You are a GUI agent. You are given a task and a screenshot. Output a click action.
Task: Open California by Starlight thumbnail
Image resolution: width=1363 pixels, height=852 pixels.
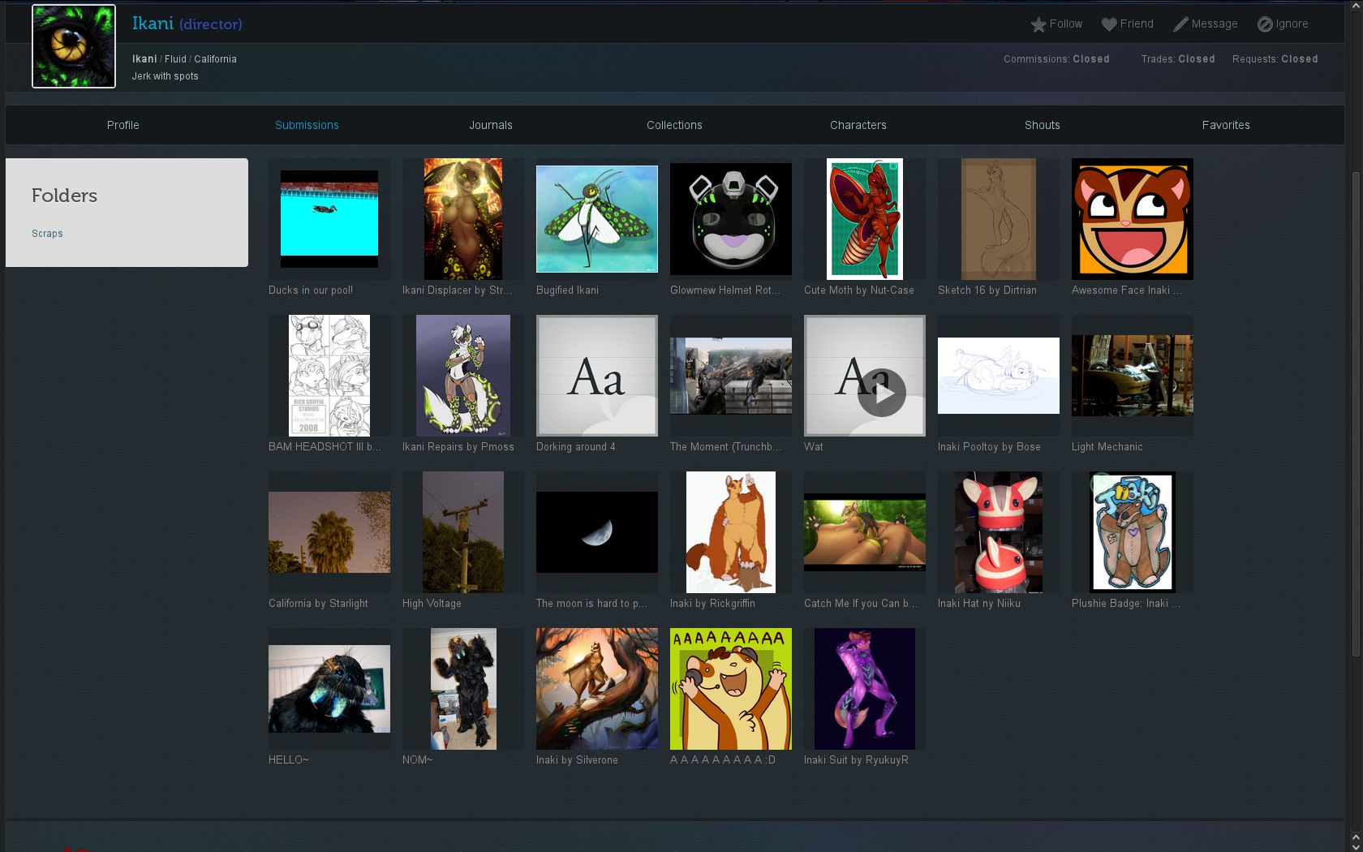click(329, 532)
